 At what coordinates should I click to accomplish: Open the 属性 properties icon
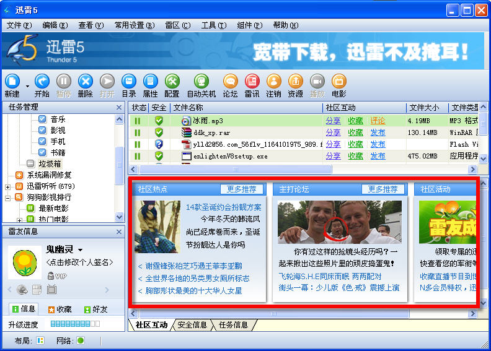click(151, 82)
